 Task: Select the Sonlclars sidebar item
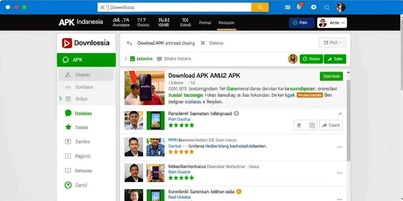coord(84,87)
